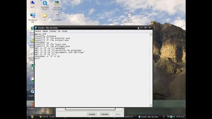Switch to Hotmail - Google Chrome taskbar button

47,117
